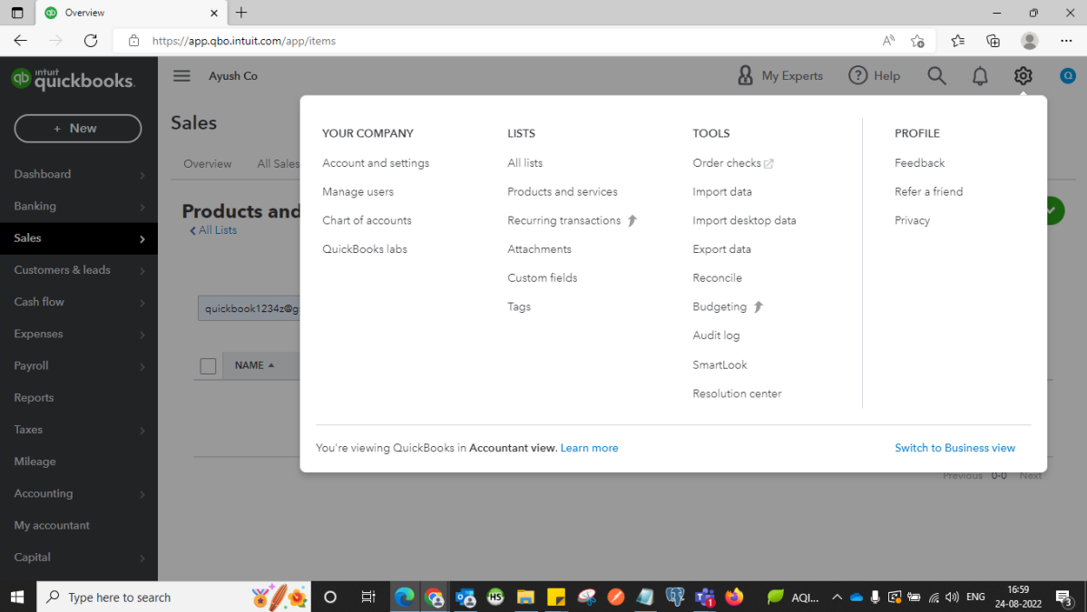The width and height of the screenshot is (1087, 612).
Task: Refresh the browser page
Action: pos(91,41)
